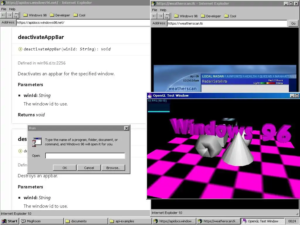Switch to apidocs.windows96 taskbar item
The width and height of the screenshot is (300, 225).
174,221
